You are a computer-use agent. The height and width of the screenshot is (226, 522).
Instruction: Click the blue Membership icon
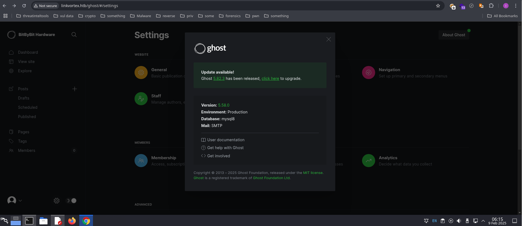[x=141, y=161]
